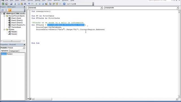
Task: Open the (General) object dropdown
Action: click(x=101, y=8)
